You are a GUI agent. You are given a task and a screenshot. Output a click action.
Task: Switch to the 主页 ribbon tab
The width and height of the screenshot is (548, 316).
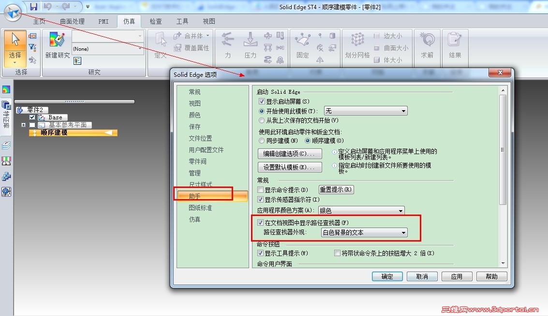click(39, 22)
